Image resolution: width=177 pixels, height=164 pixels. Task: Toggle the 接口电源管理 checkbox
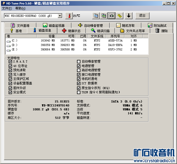pos(79,75)
